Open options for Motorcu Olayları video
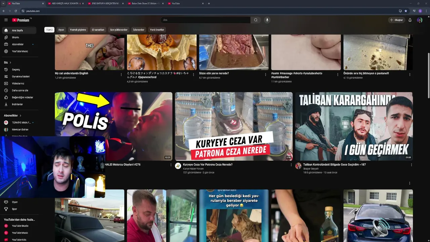 click(x=171, y=165)
